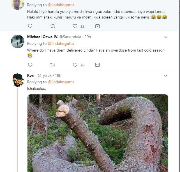The width and height of the screenshot is (180, 172).
Task: Like the tweet with 26 likes
Action: tap(75, 65)
